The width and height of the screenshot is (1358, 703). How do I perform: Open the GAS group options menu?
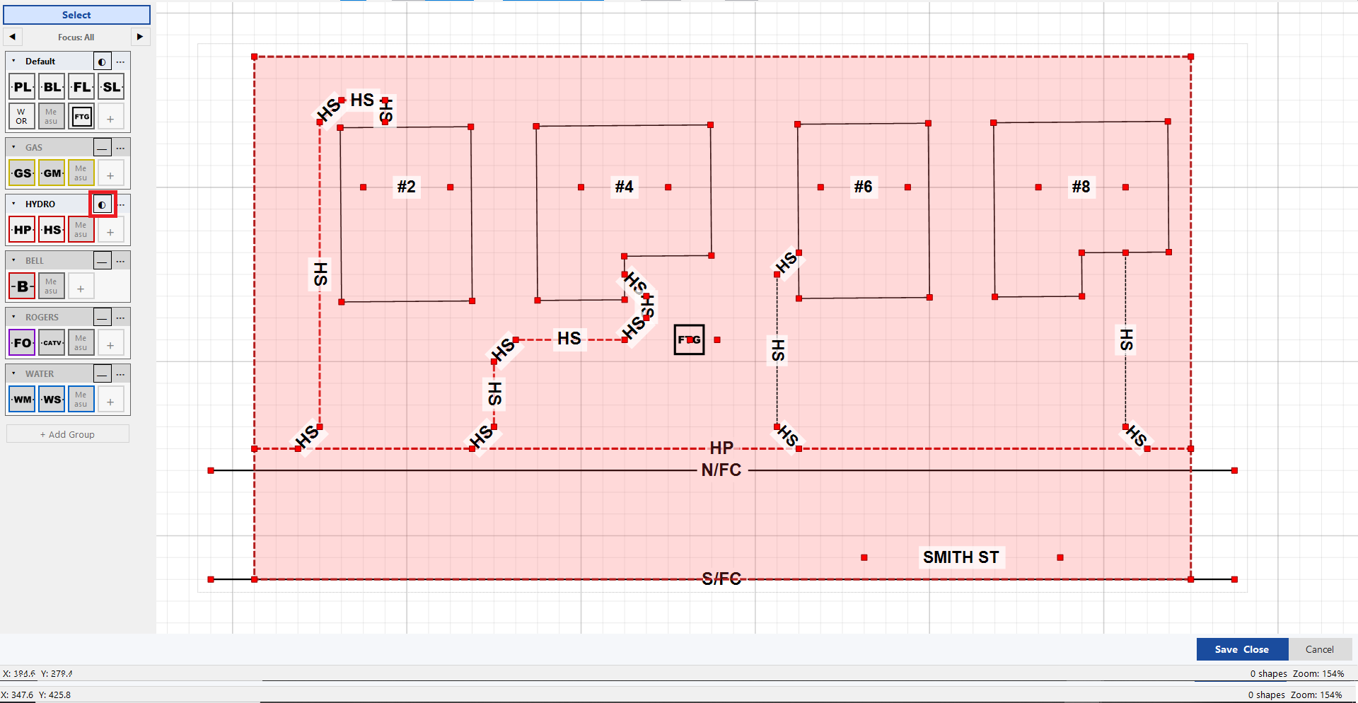tap(121, 147)
